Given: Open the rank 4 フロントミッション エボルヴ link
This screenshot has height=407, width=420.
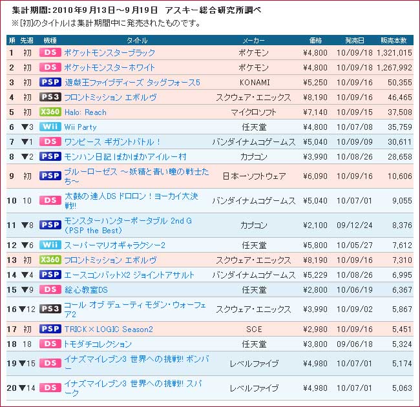Looking at the screenshot, I should [x=110, y=97].
